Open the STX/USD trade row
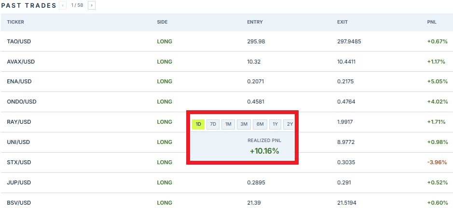Image resolution: width=453 pixels, height=208 pixels. (x=227, y=162)
